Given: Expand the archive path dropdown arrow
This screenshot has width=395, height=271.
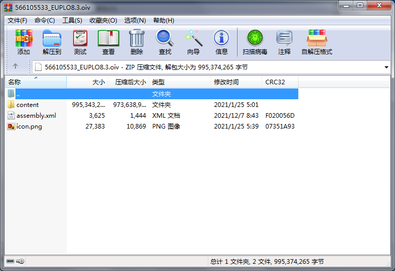Looking at the screenshot, I should click(x=386, y=67).
